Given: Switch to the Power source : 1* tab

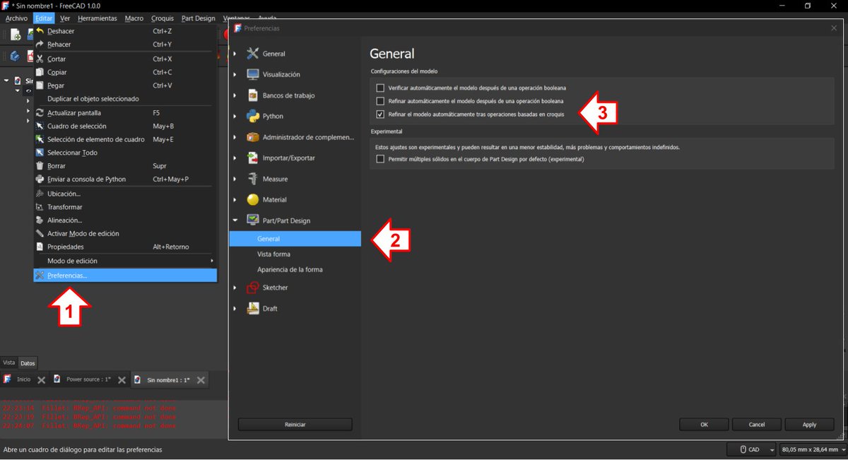Looking at the screenshot, I should (x=88, y=379).
